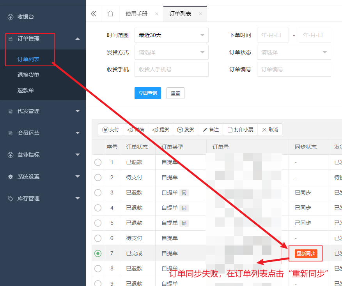Switch to the 使用手册 tab
This screenshot has height=286, width=342.
tap(136, 14)
